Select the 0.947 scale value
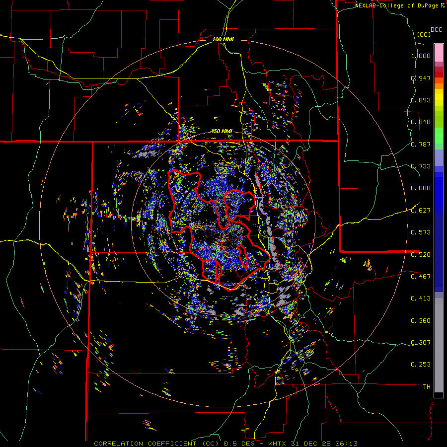 pos(421,78)
